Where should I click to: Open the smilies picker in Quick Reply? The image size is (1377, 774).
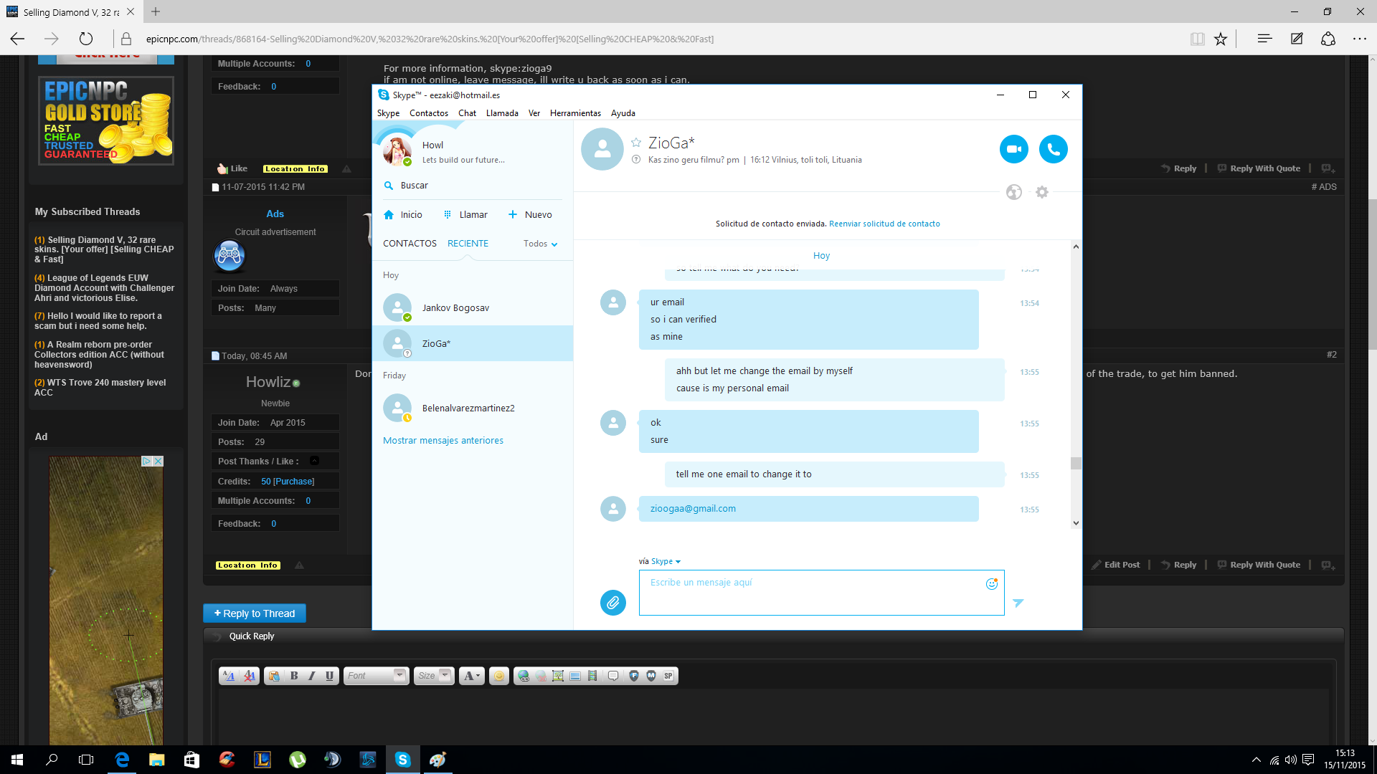click(x=499, y=676)
